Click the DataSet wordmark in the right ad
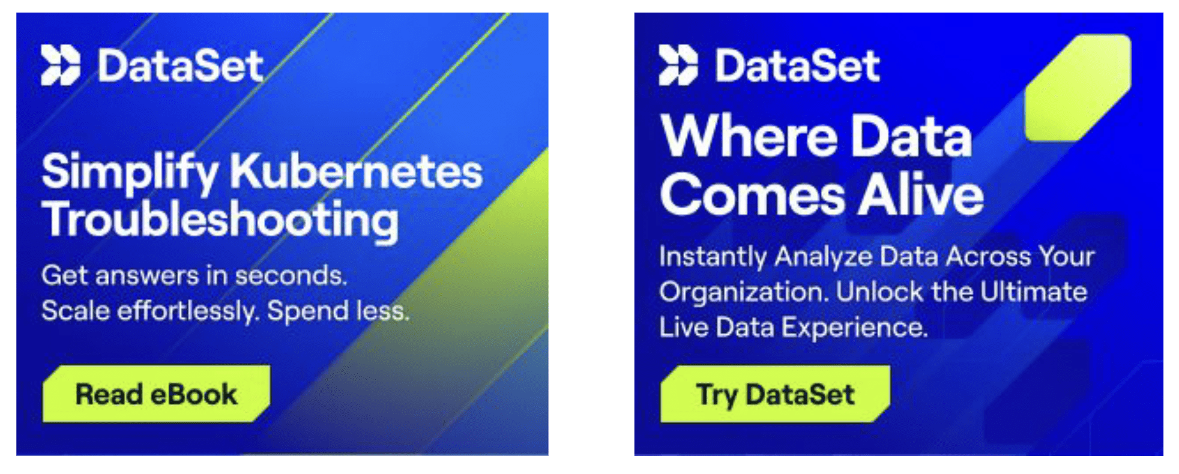 (797, 65)
